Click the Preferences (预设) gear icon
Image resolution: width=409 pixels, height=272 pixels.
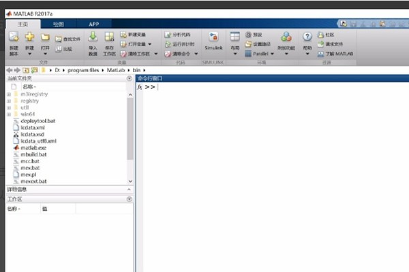click(x=249, y=34)
